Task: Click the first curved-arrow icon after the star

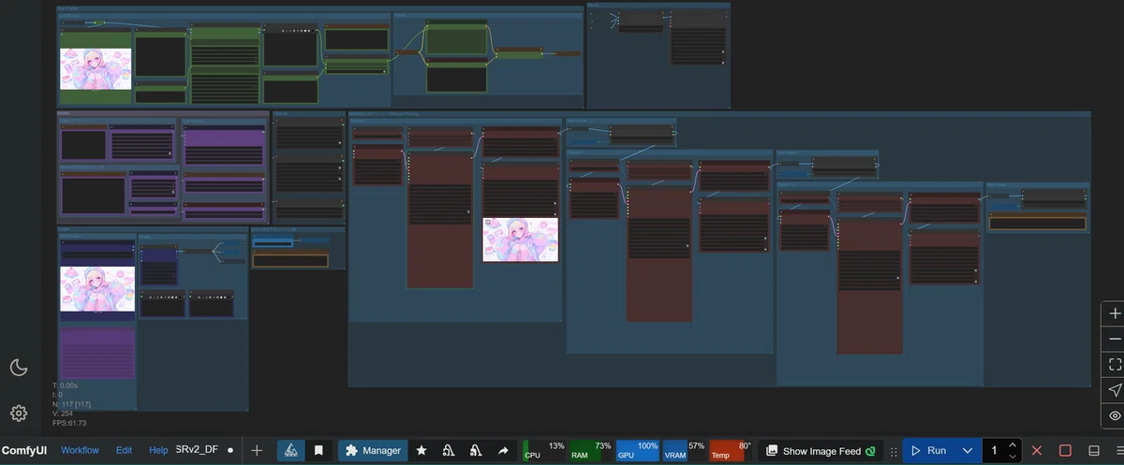Action: point(449,450)
